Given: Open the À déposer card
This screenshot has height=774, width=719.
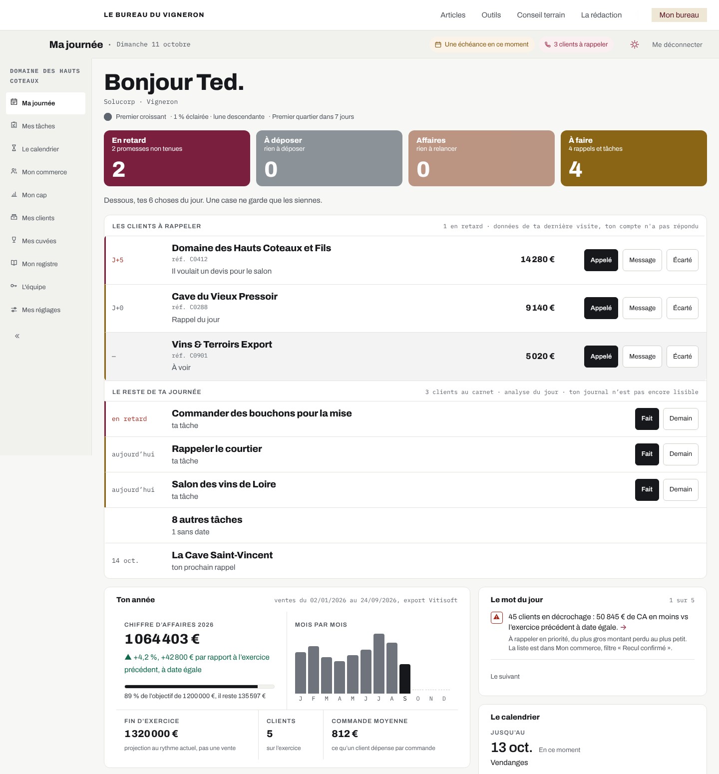Looking at the screenshot, I should coord(329,158).
